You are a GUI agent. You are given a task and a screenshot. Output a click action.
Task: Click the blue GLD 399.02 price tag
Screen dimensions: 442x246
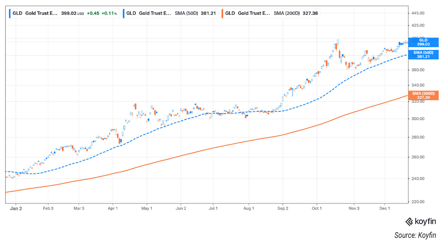coord(423,42)
